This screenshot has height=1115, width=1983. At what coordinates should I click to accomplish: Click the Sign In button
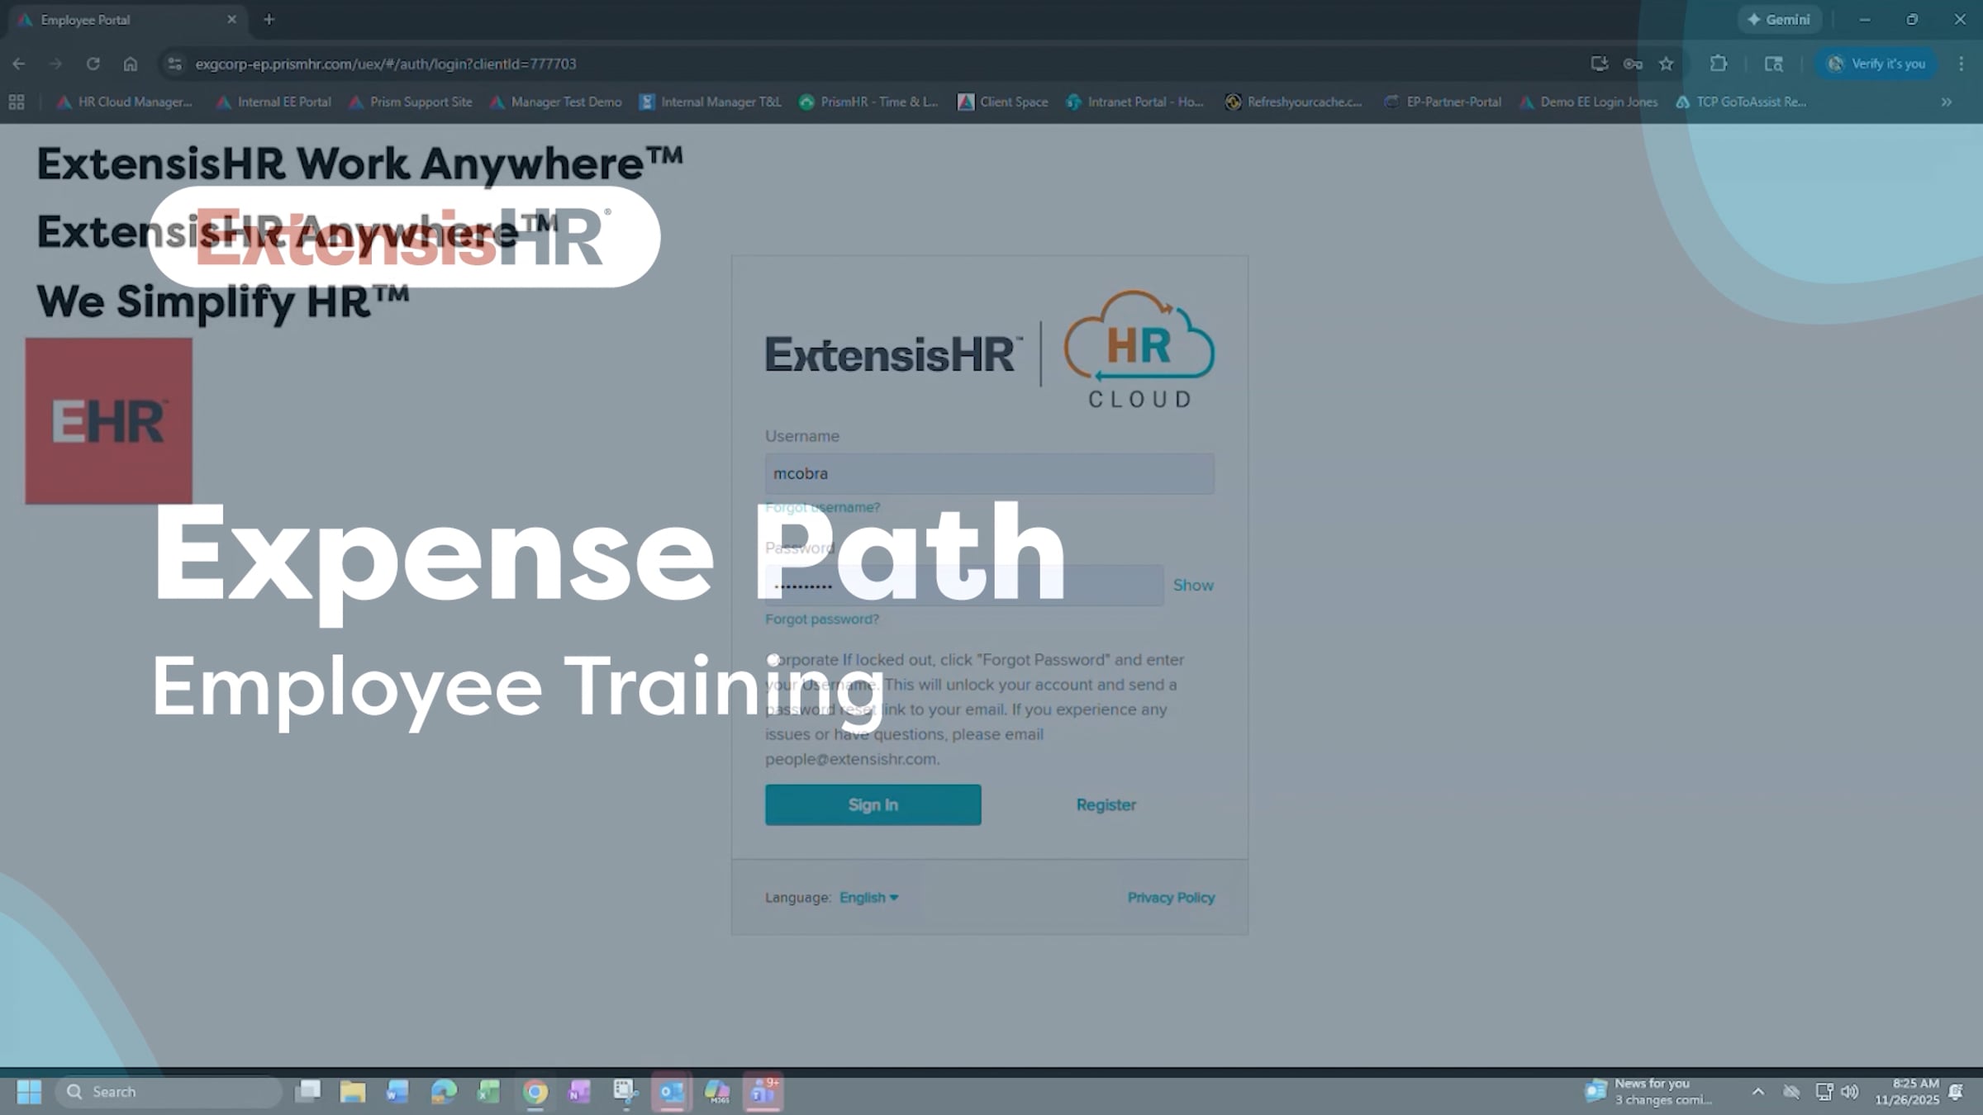tap(873, 804)
